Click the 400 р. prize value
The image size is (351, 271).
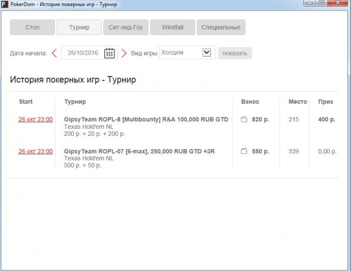coord(326,119)
